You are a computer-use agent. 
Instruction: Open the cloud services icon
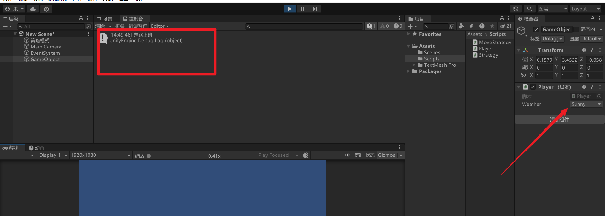[33, 9]
